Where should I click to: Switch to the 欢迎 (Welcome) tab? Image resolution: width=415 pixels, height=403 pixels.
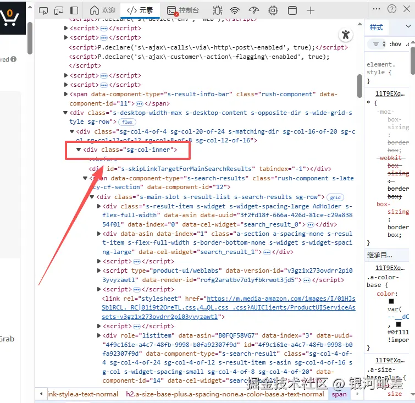click(103, 10)
